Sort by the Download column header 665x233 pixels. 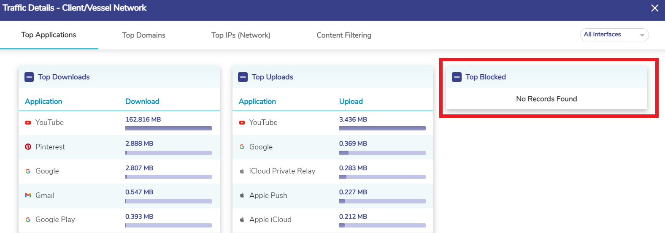click(142, 102)
